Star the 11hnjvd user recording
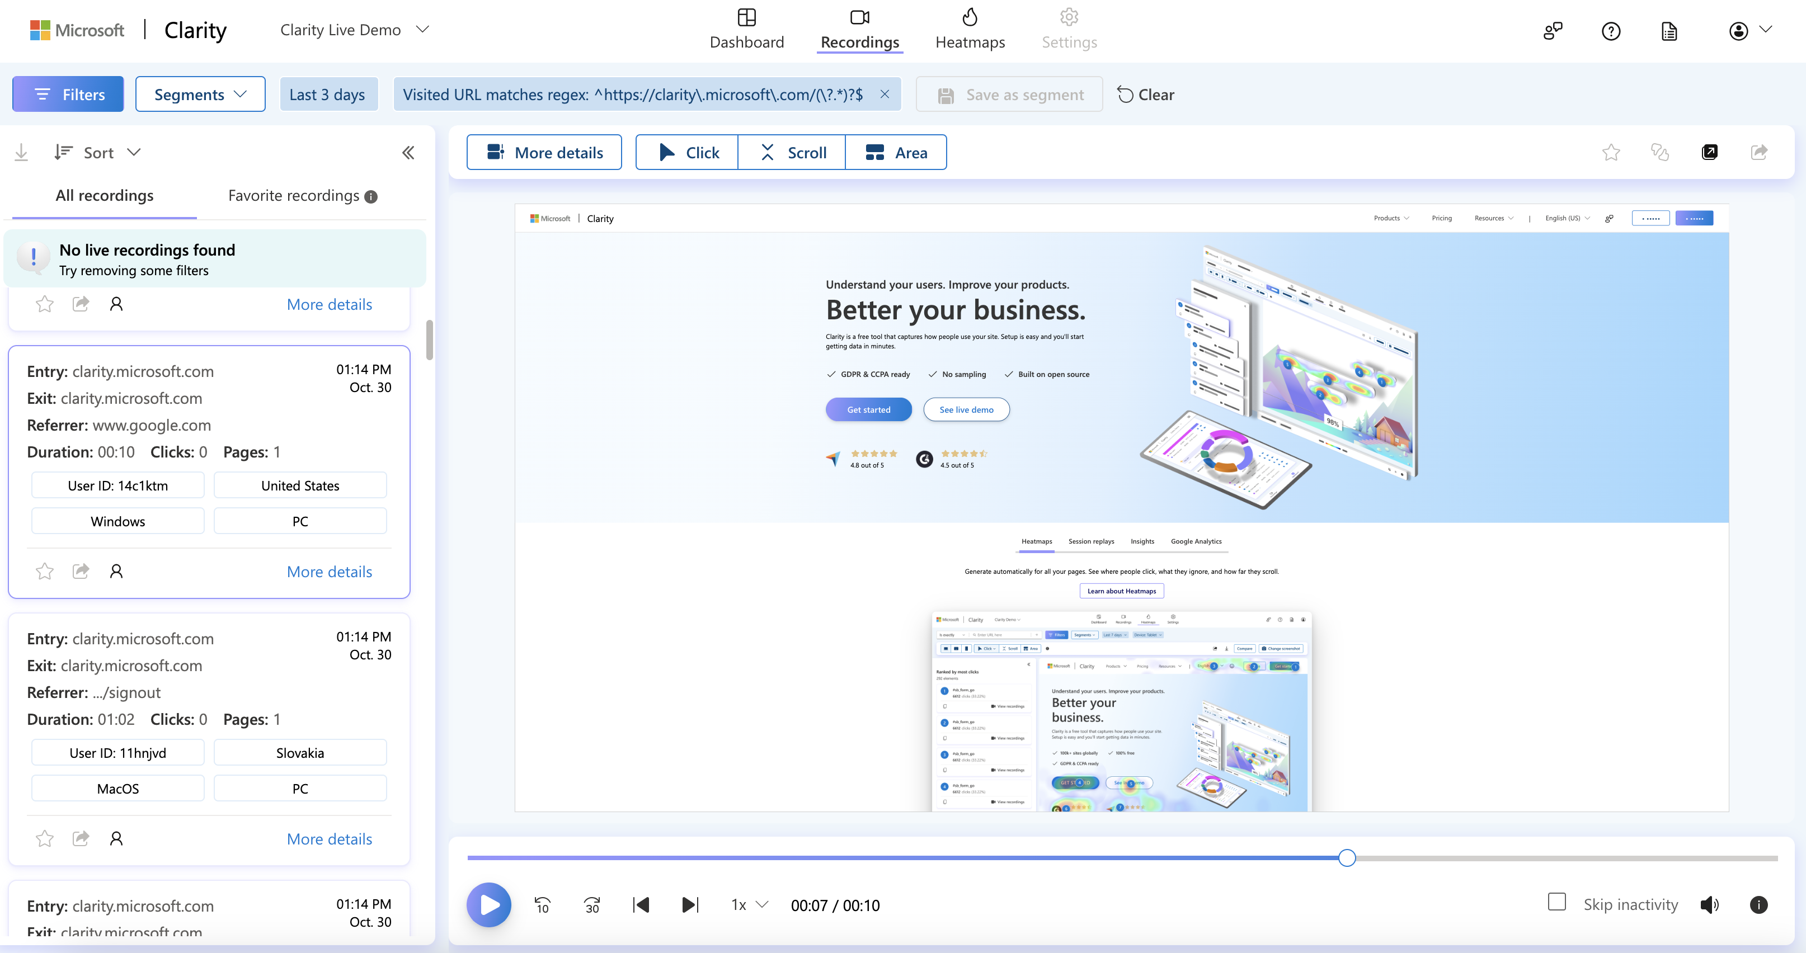 (44, 839)
